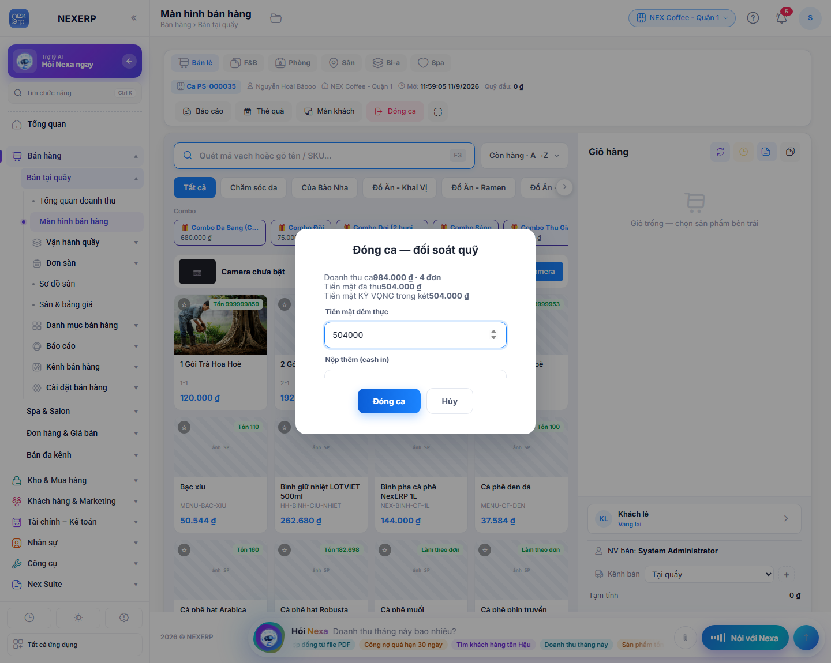The image size is (831, 663).
Task: Open the user avatar S menu
Action: (x=810, y=18)
